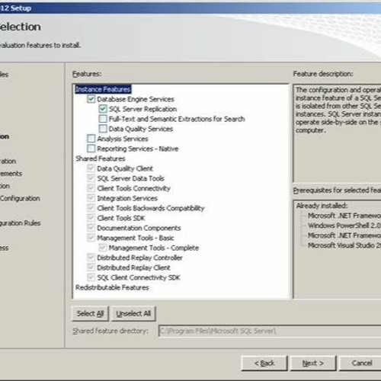Check the Analysis Services checkbox
This screenshot has height=381, width=381.
coord(91,139)
